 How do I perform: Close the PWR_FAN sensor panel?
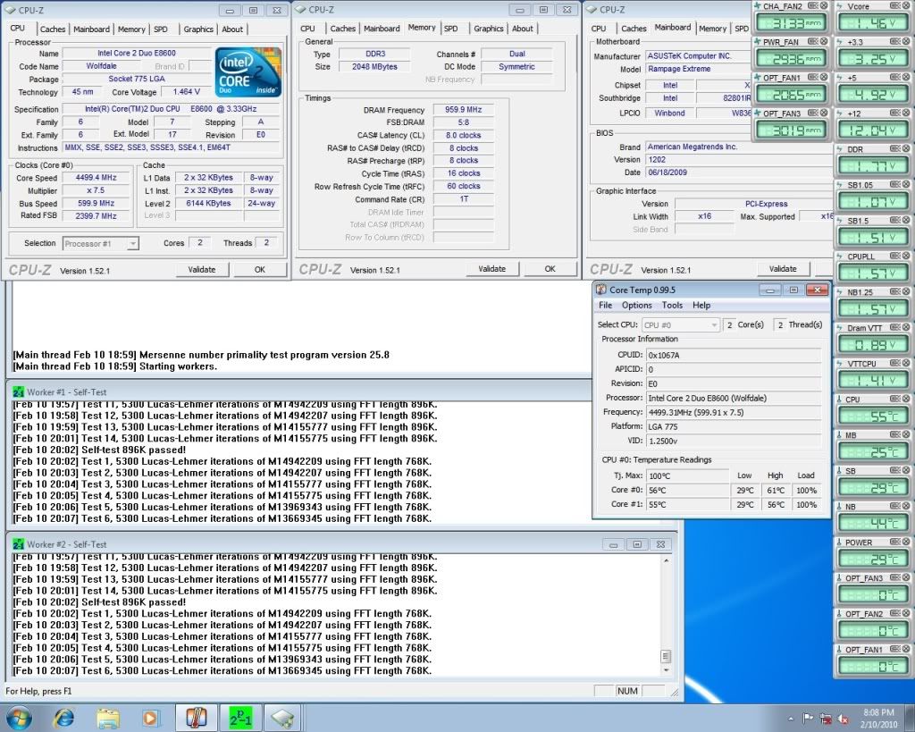tap(823, 41)
